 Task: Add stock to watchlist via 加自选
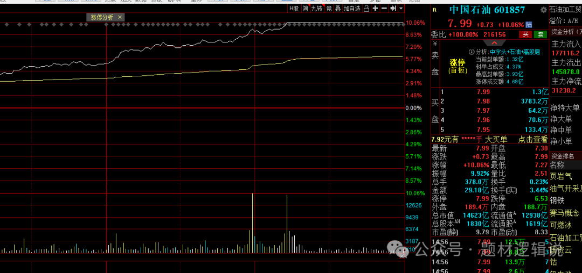[352, 9]
